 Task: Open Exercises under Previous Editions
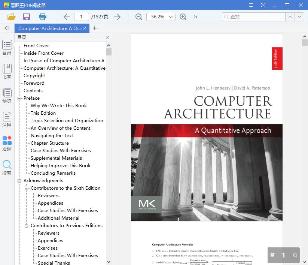48,248
